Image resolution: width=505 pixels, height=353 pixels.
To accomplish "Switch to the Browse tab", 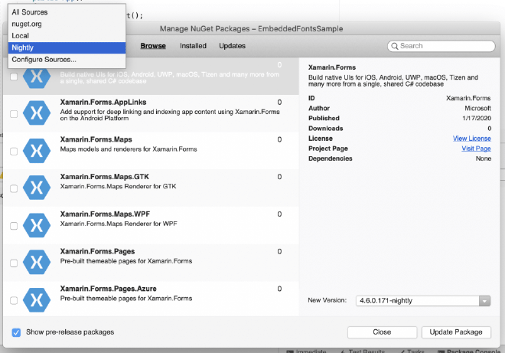I will click(x=153, y=46).
